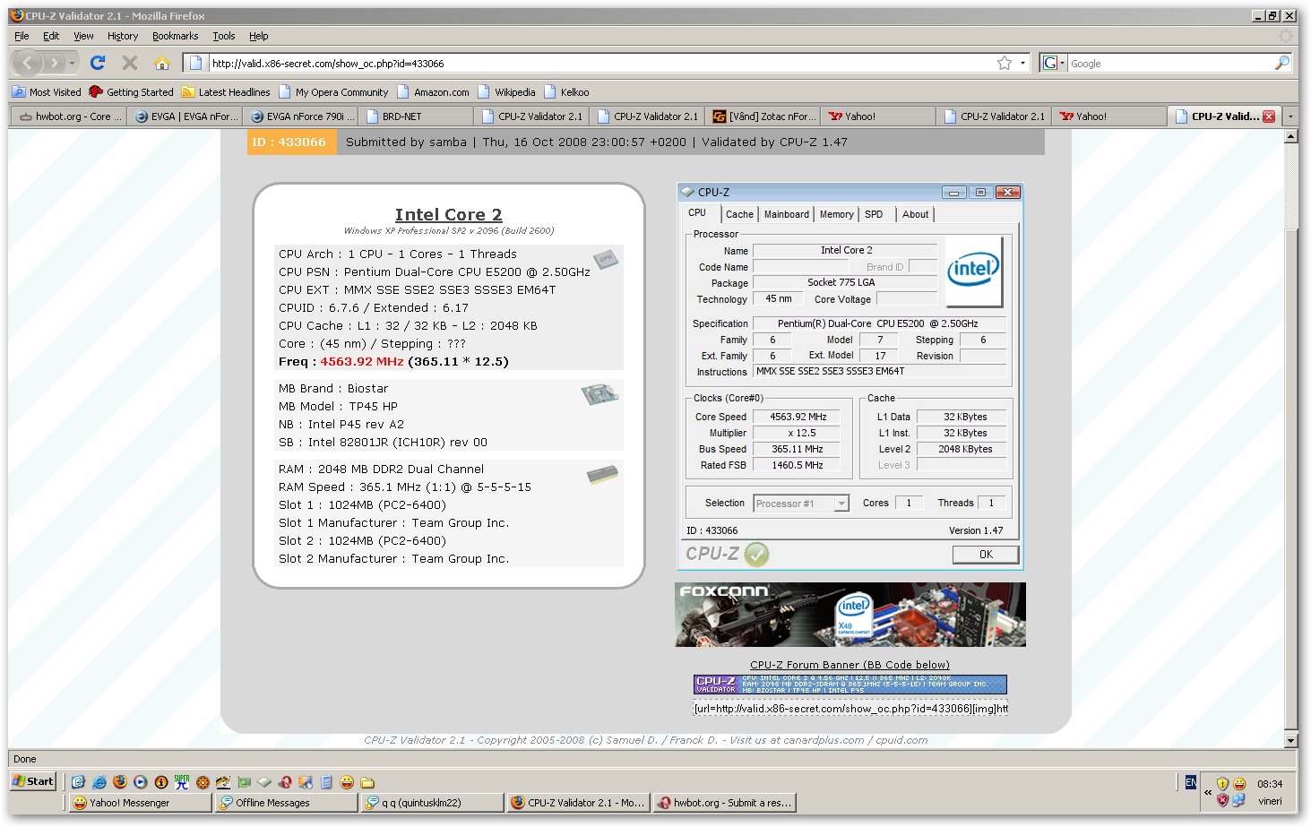1311x827 pixels.
Task: Expand the address bar URL dropdown
Action: tap(1023, 63)
